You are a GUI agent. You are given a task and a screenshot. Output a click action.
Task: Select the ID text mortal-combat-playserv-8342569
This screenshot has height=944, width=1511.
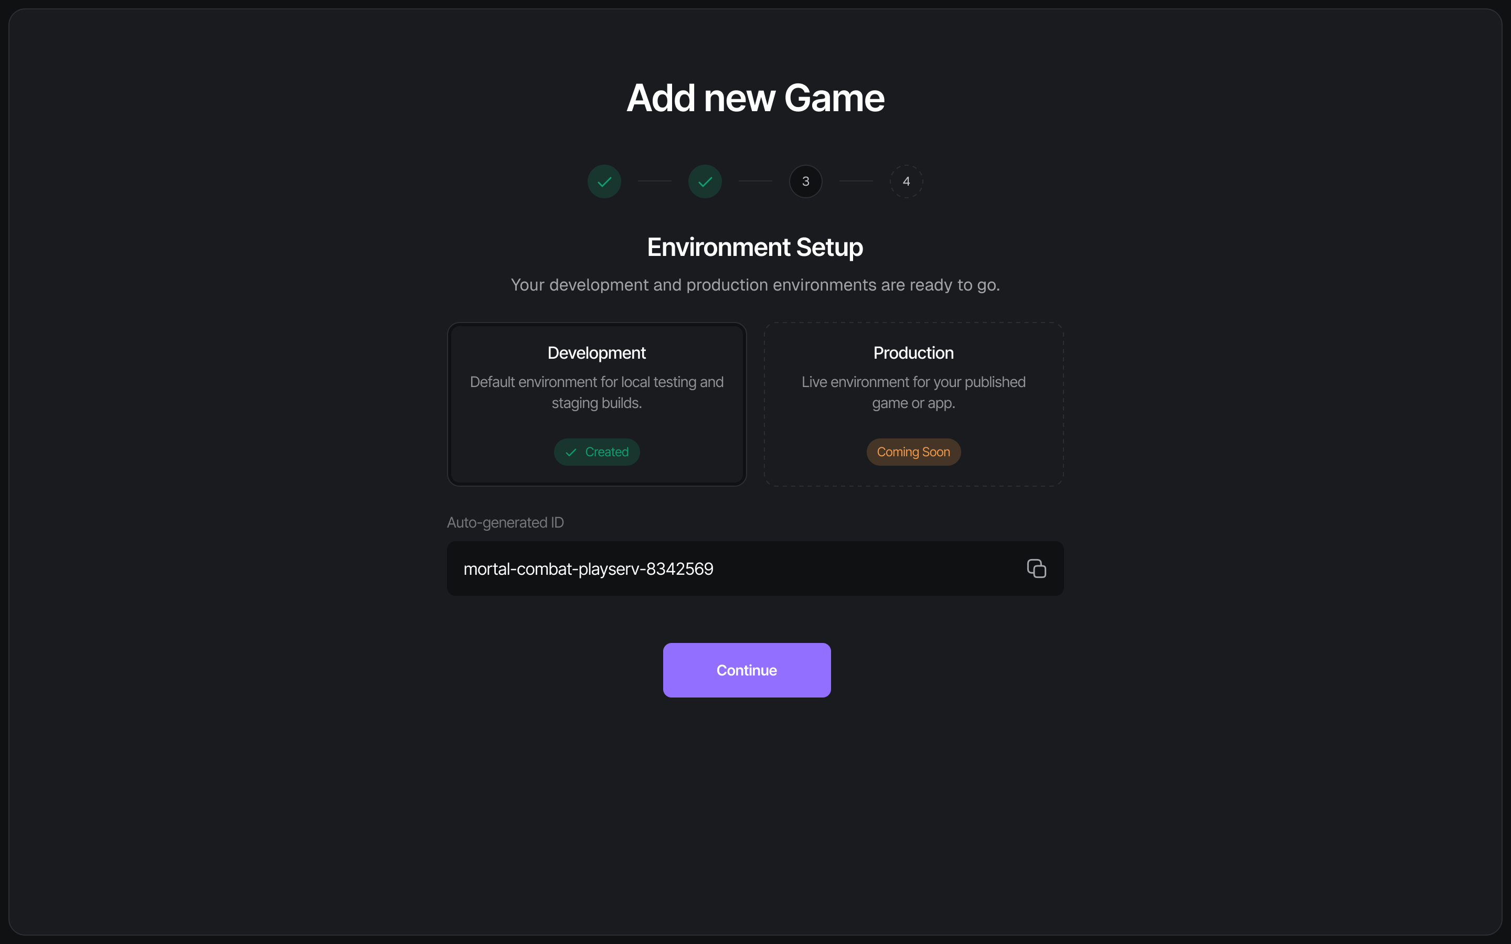tap(588, 568)
